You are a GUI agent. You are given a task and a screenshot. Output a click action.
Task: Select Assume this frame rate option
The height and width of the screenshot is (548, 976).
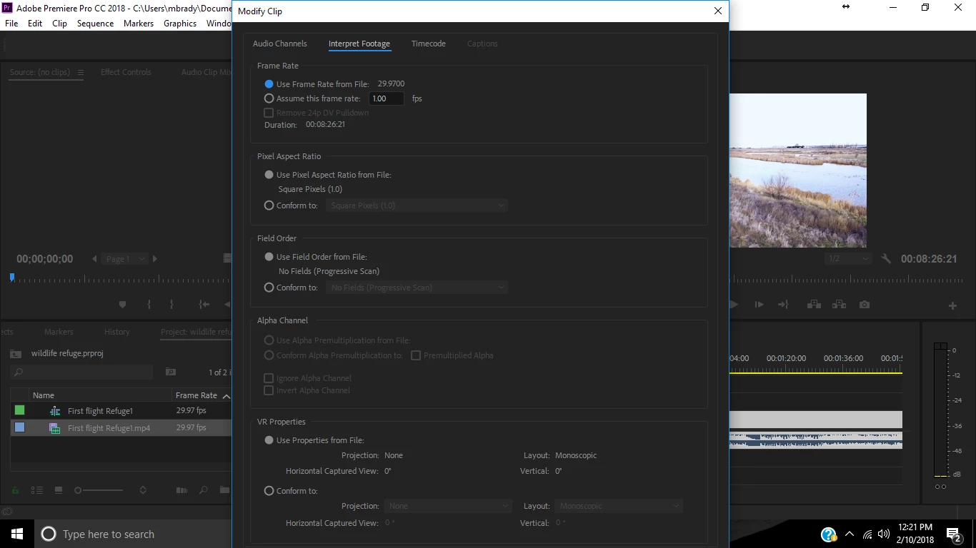click(x=269, y=98)
